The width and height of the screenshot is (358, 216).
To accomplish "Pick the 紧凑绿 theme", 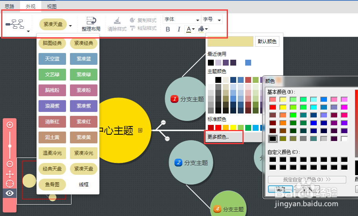I will 84,75.
